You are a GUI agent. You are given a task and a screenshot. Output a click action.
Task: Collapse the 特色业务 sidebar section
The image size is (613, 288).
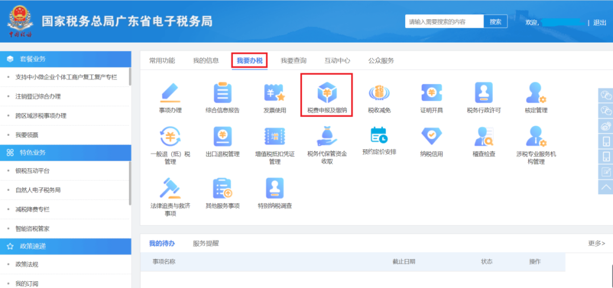tap(66, 153)
